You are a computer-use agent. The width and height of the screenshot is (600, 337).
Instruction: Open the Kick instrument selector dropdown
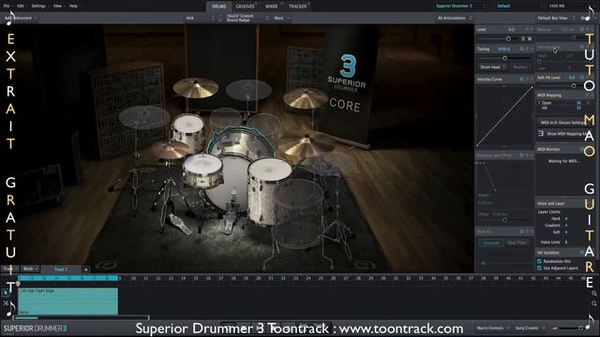[200, 18]
